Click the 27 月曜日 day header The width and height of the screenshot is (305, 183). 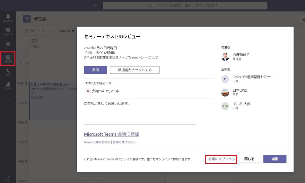coord(35,43)
